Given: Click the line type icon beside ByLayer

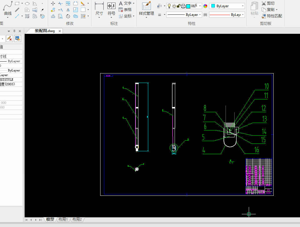Looking at the screenshot, I should (x=205, y=15).
